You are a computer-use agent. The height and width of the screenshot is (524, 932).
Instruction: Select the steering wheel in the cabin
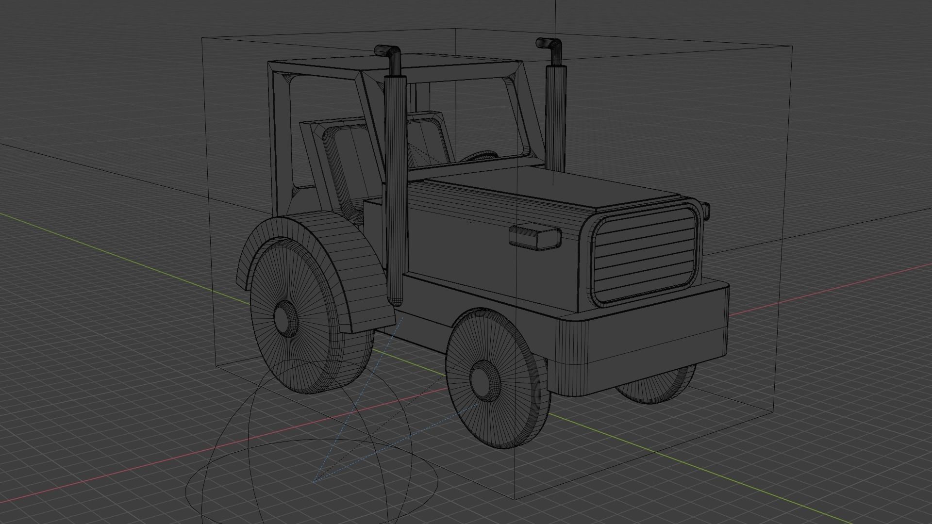tap(480, 156)
